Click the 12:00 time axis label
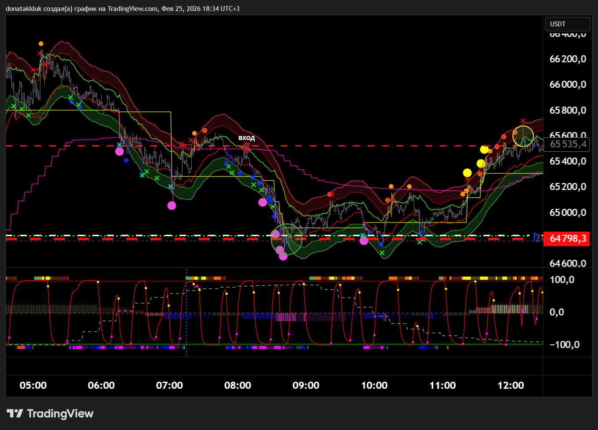 pos(511,385)
